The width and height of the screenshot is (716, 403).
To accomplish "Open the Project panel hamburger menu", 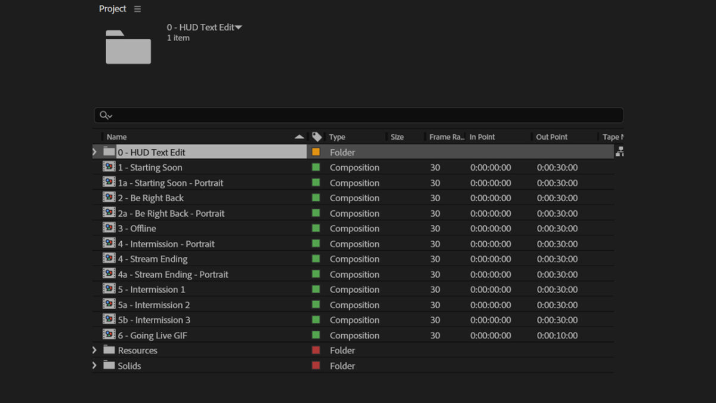I will (x=138, y=9).
